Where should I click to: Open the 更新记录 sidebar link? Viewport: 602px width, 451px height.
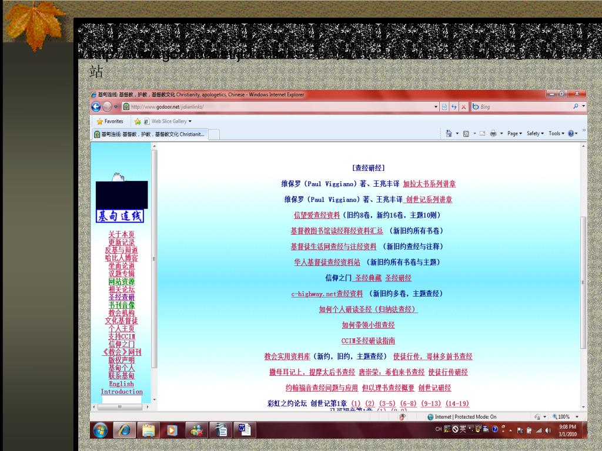point(121,242)
